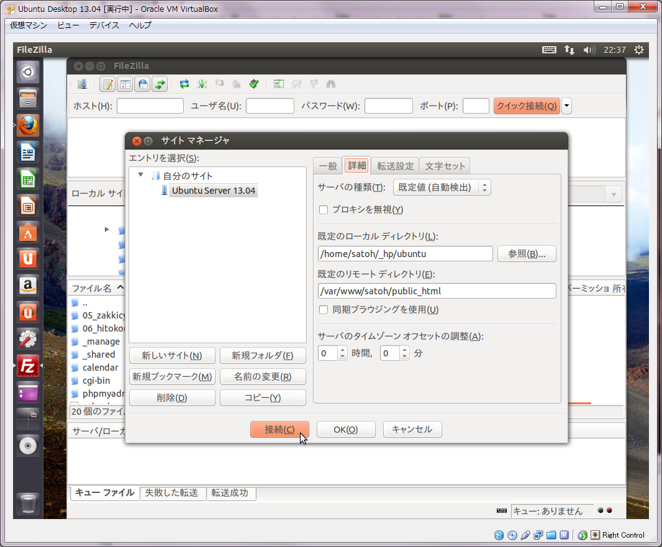Viewport: 662px width, 547px height.
Task: Click the 名前の変更 rename button
Action: click(x=263, y=377)
